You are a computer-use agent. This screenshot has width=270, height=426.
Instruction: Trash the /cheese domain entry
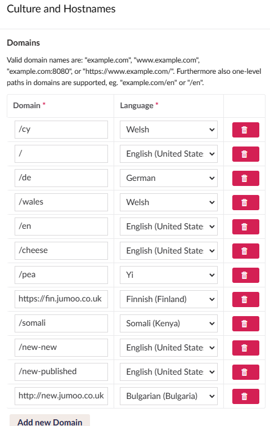(x=246, y=251)
